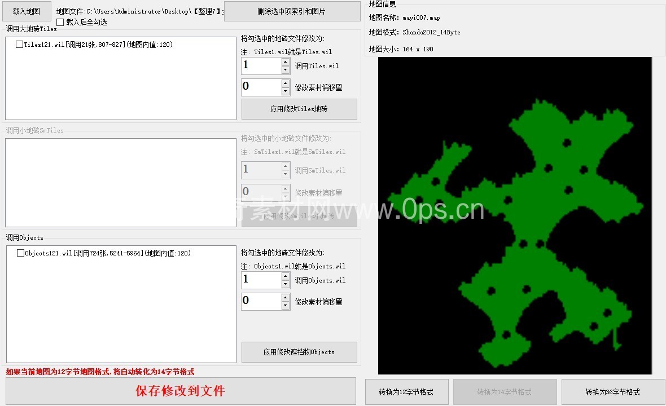Click 保存修改到文件 button
Image resolution: width=666 pixels, height=406 pixels.
coord(181,391)
